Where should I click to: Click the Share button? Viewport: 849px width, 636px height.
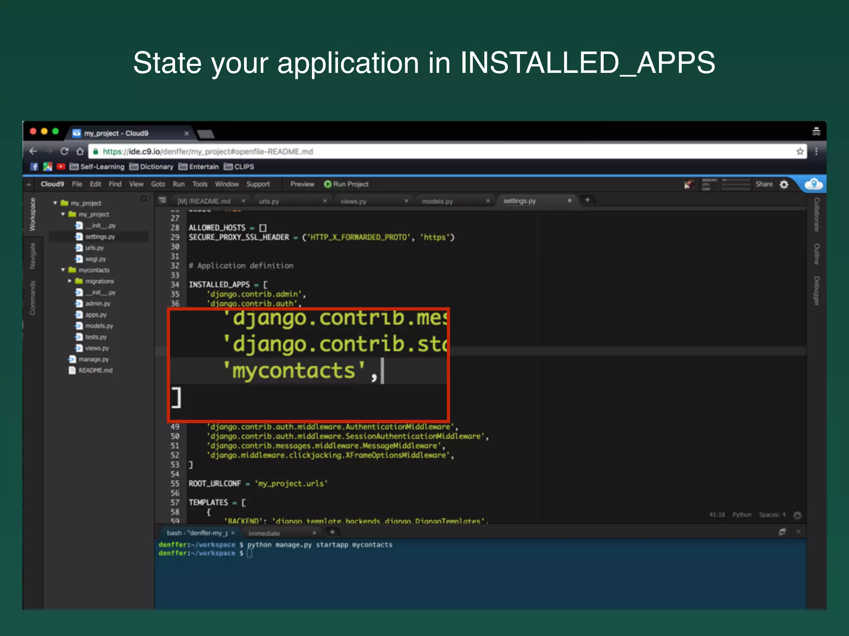click(x=764, y=184)
